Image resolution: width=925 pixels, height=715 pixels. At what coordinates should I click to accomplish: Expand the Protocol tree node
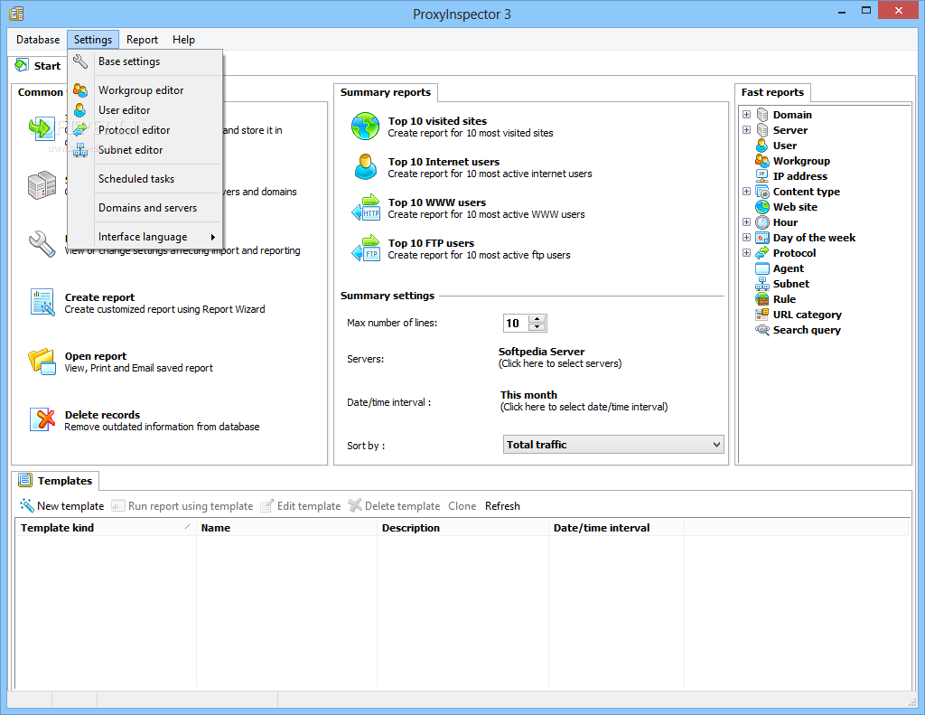746,253
